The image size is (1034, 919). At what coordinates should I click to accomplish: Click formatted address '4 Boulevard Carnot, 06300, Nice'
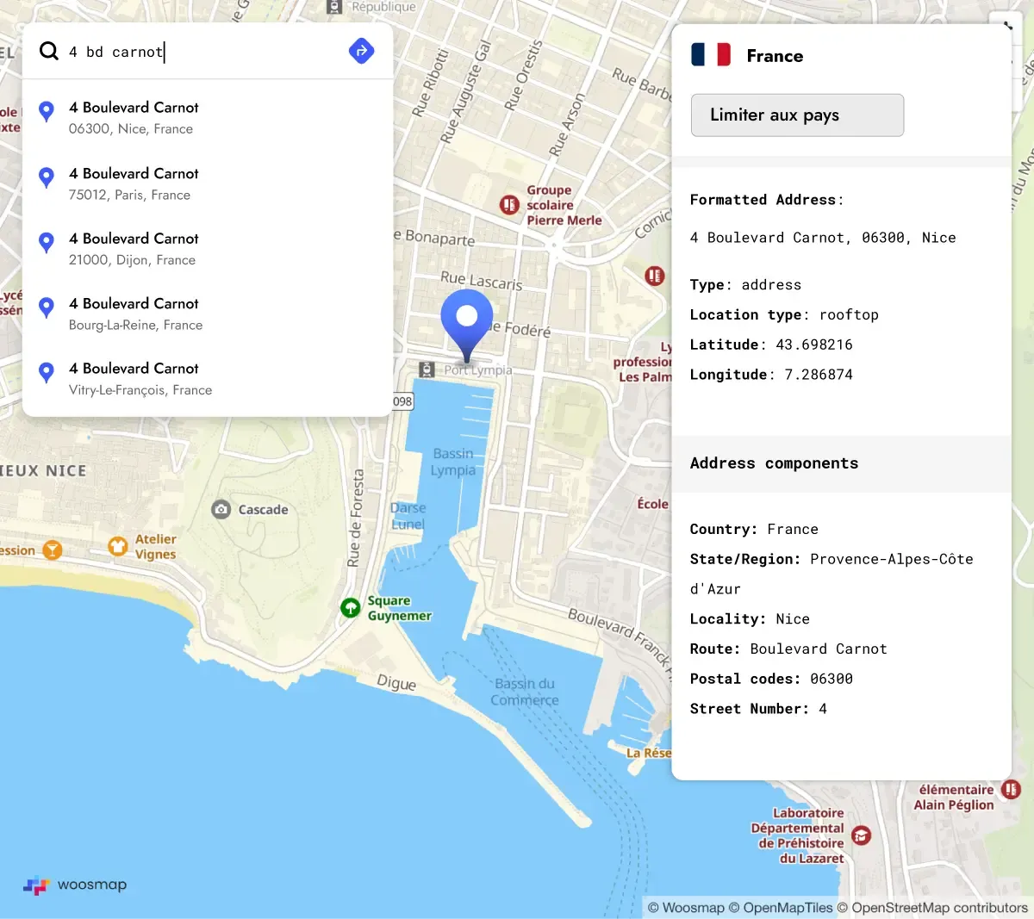pos(823,238)
